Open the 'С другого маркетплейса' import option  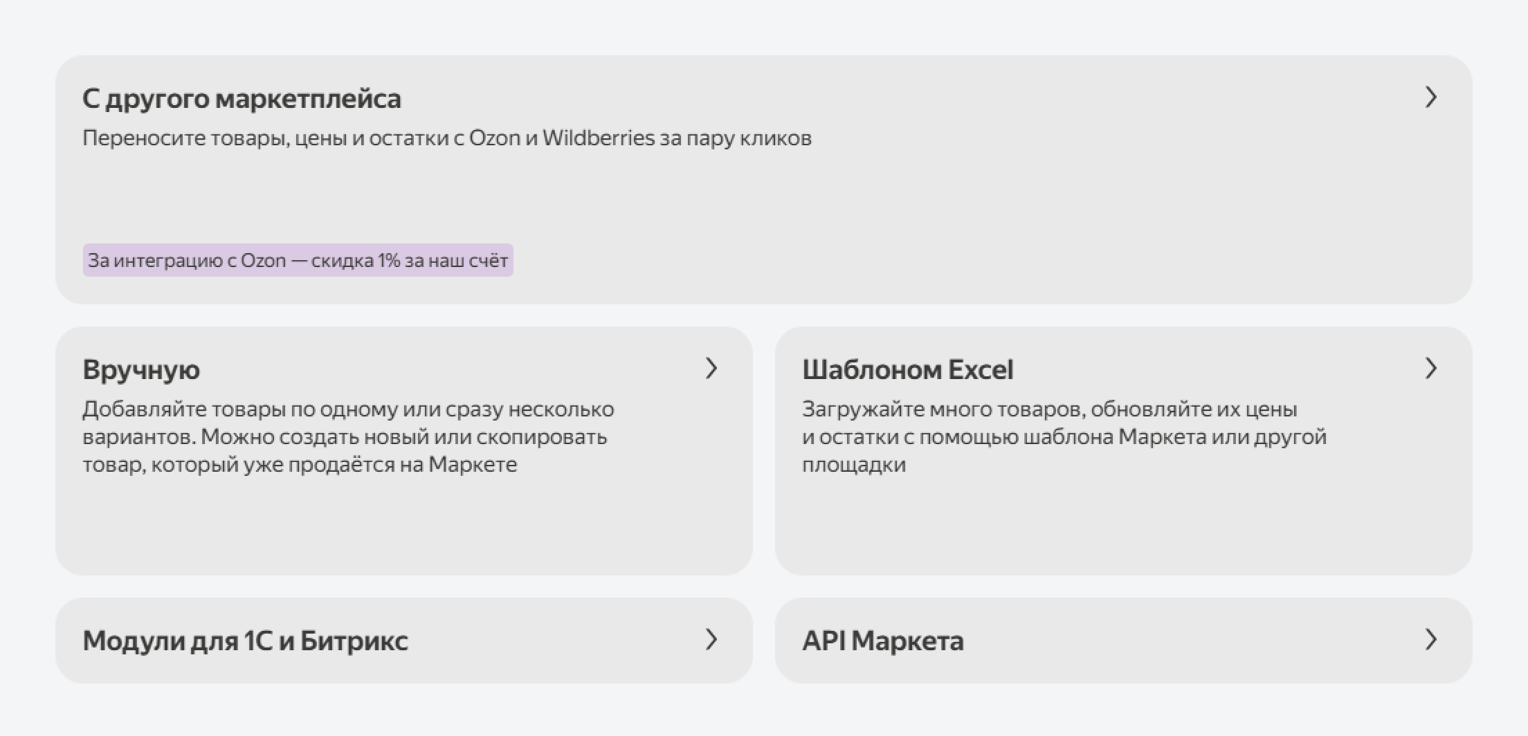pos(242,99)
